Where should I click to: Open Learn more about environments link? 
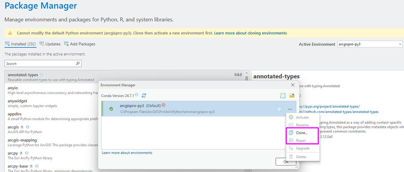pyautogui.click(x=127, y=153)
